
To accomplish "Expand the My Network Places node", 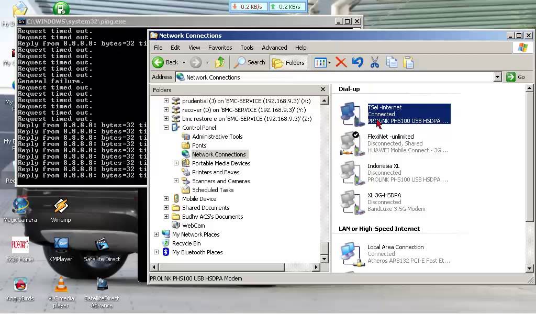I will tap(156, 234).
